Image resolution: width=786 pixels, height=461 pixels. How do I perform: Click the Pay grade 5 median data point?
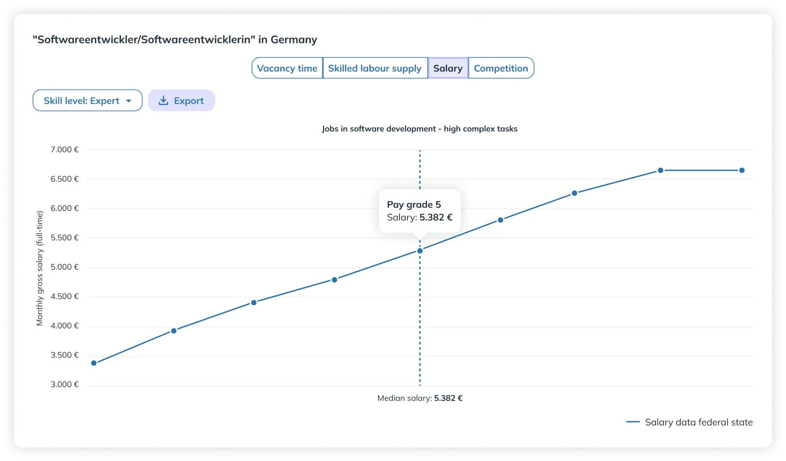(420, 251)
